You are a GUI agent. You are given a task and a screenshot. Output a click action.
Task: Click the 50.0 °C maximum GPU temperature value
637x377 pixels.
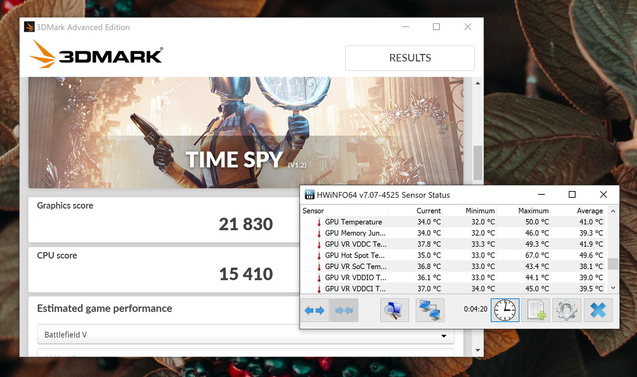(x=537, y=222)
